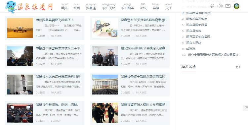
Task: Open the airplane article thumbnail
Action: coord(20,28)
